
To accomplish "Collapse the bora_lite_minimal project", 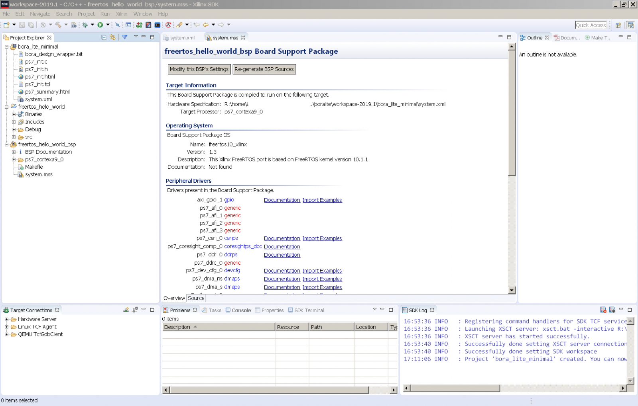I will [7, 47].
